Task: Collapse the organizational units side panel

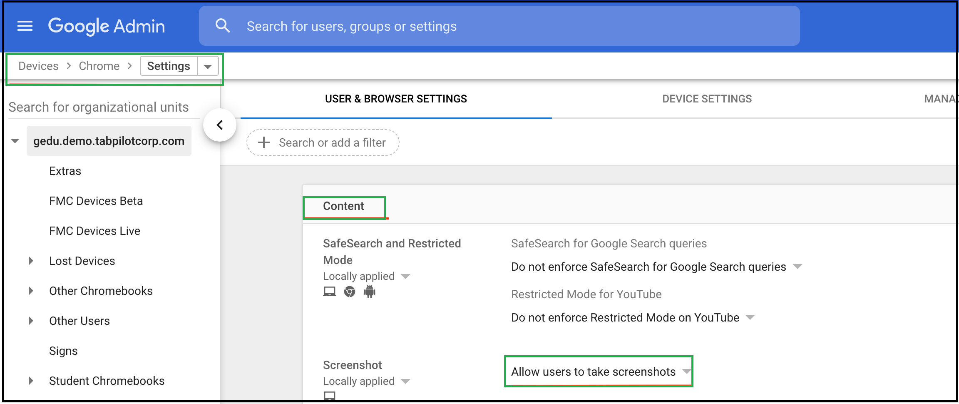Action: click(220, 125)
